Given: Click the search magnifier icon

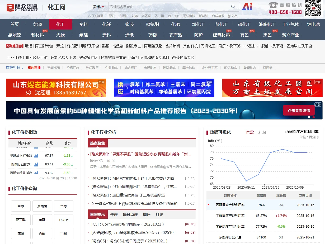Looking at the screenshot, I should point(233,7).
